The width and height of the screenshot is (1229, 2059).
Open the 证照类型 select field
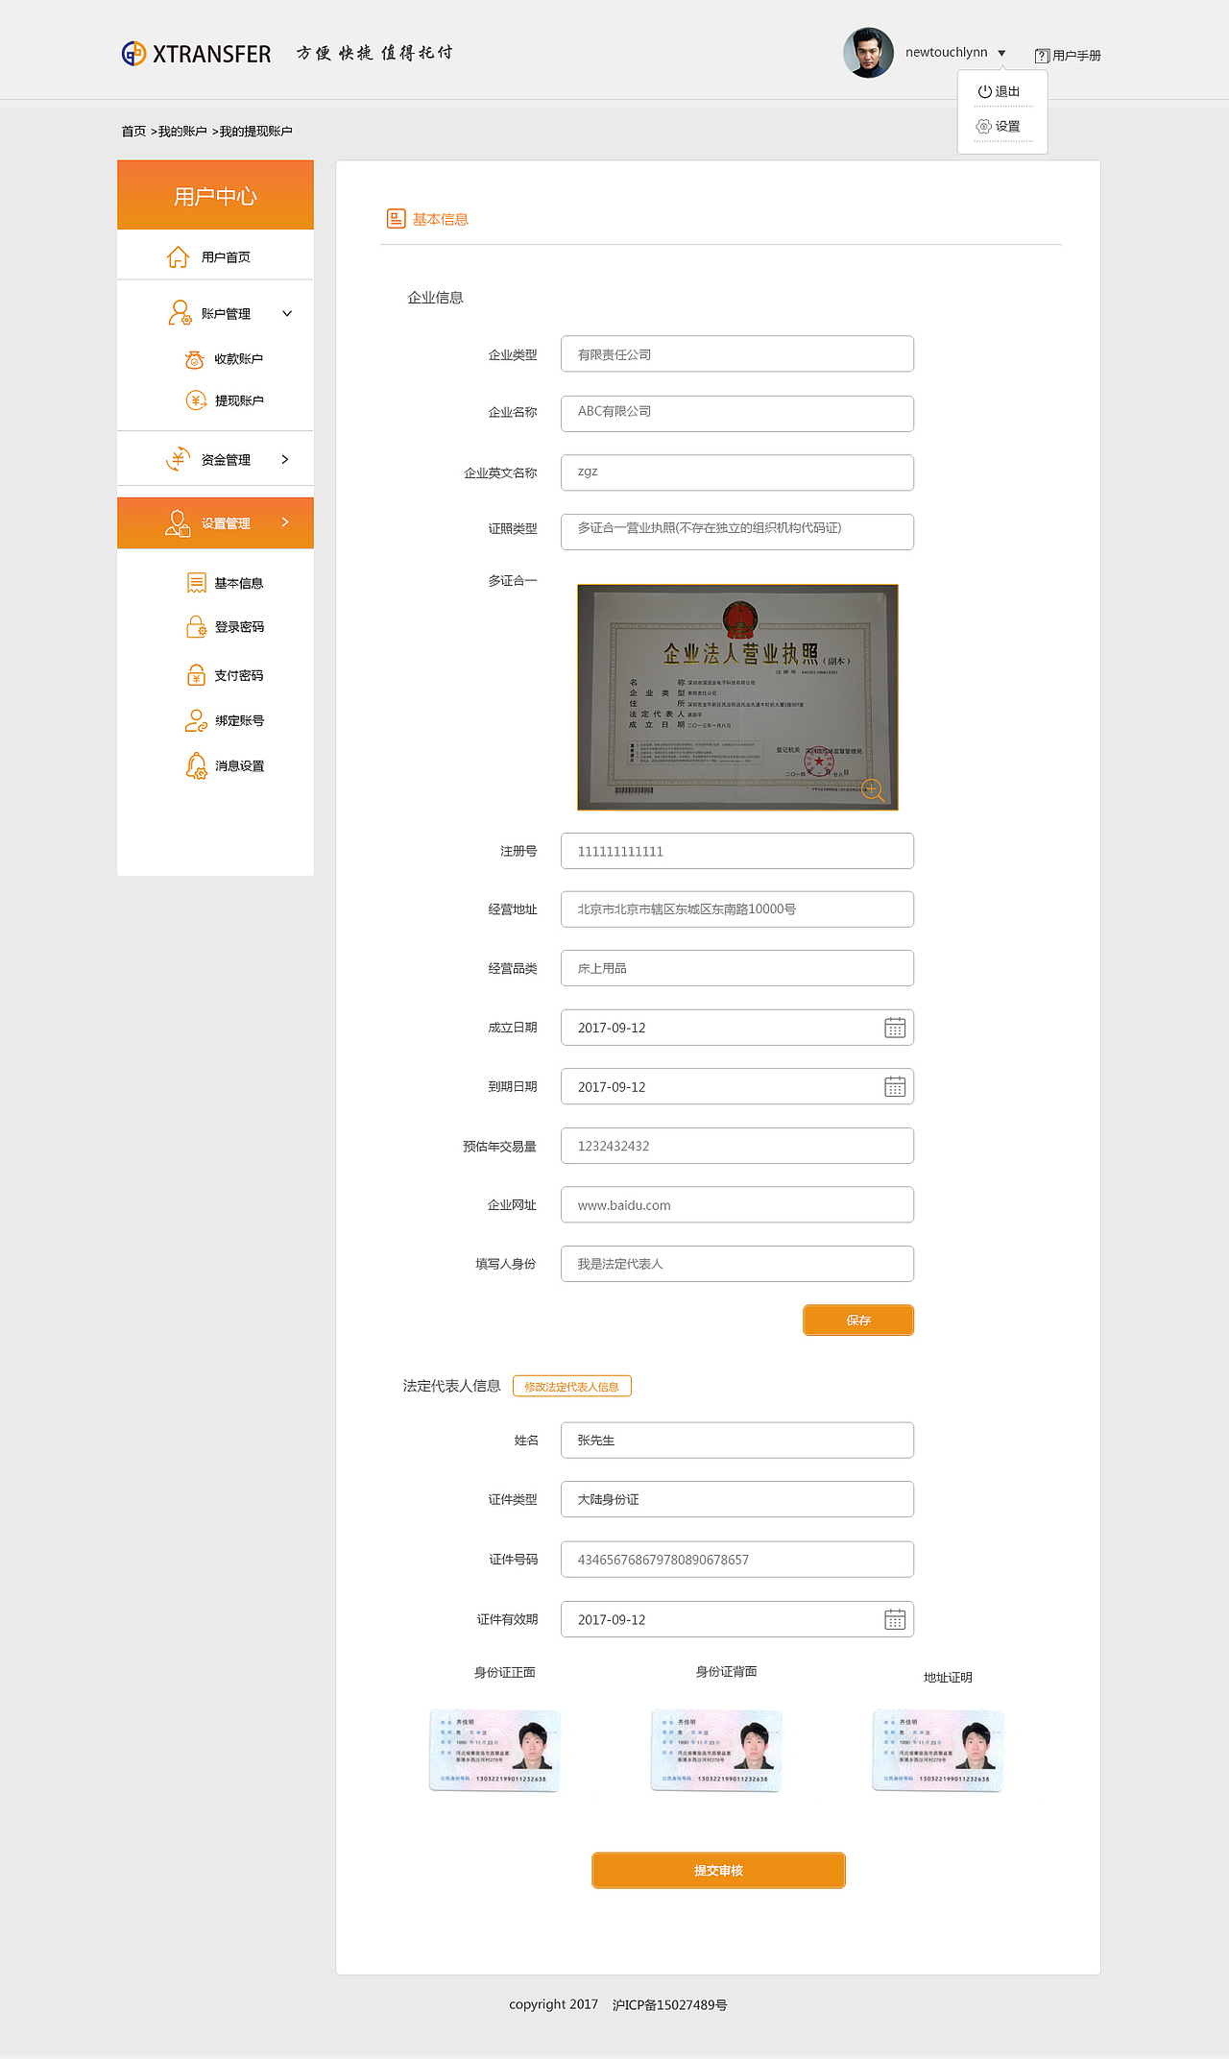pos(737,531)
